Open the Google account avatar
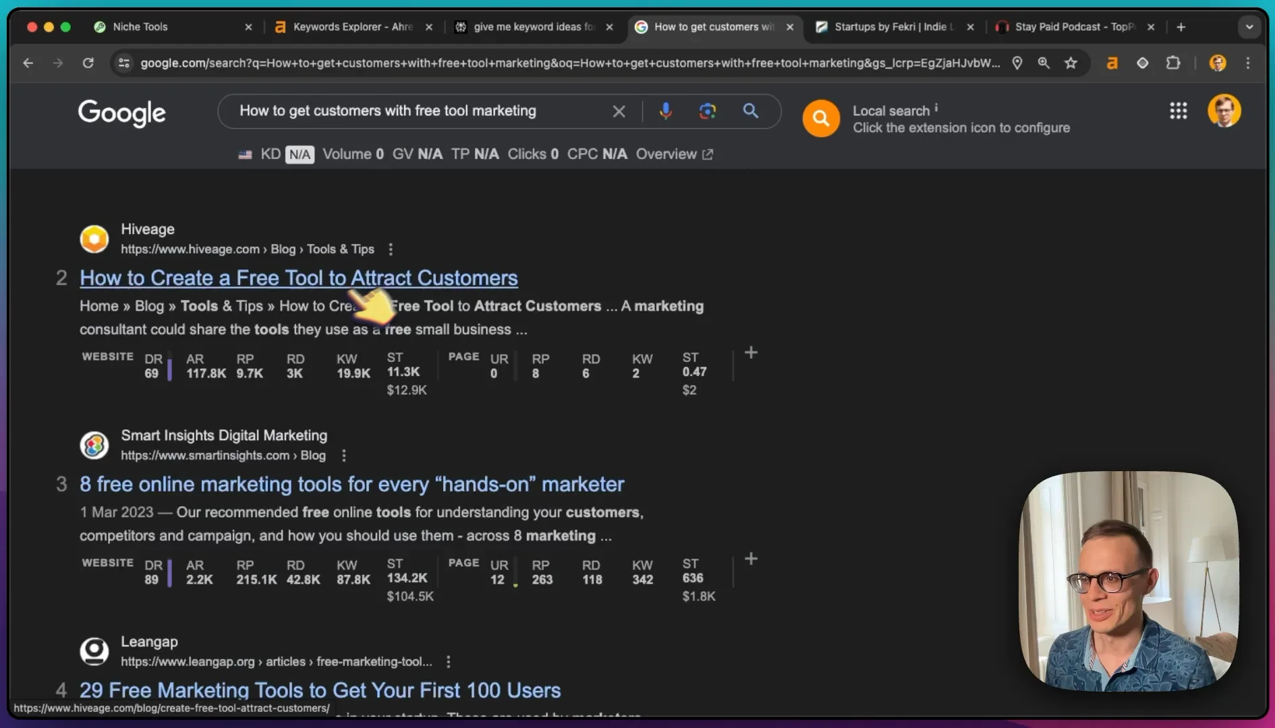 pos(1224,111)
